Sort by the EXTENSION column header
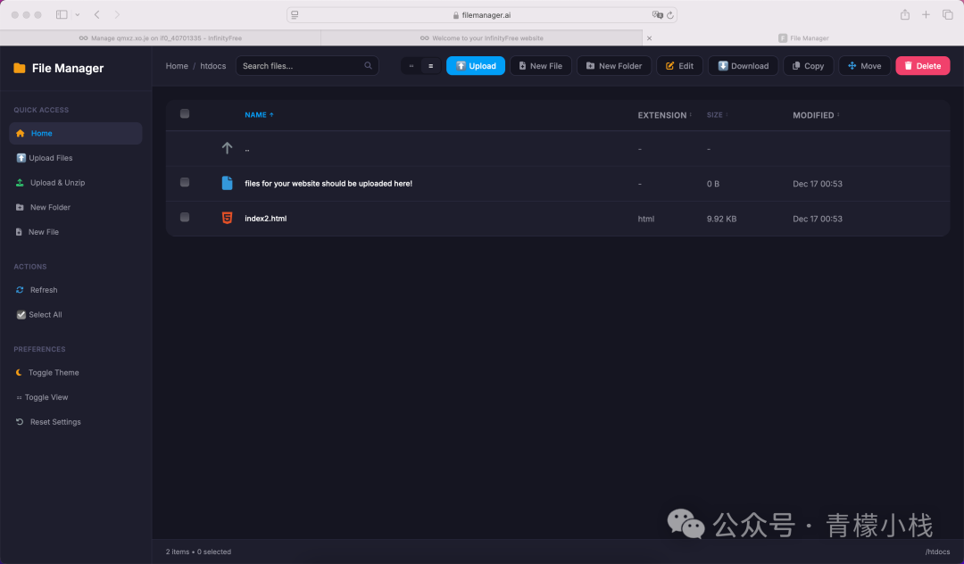 [x=665, y=115]
